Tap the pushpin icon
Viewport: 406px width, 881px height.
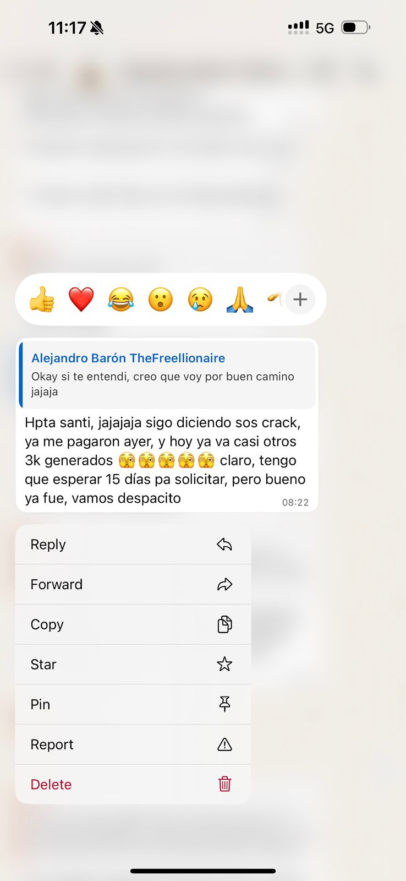224,704
